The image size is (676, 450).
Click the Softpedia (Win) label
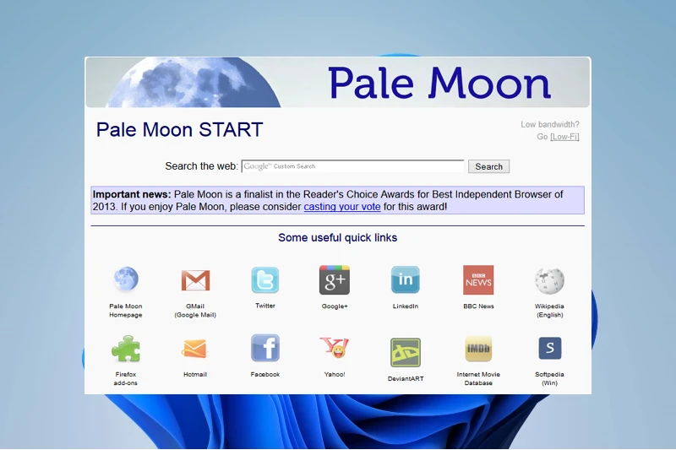(550, 378)
